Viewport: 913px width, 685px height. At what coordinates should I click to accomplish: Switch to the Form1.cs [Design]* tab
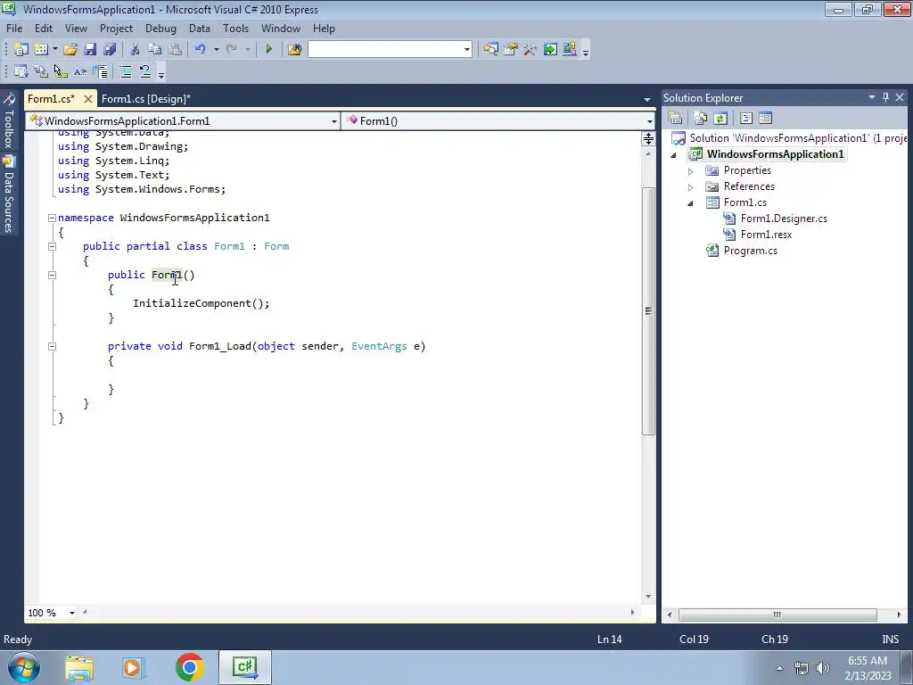pos(145,98)
